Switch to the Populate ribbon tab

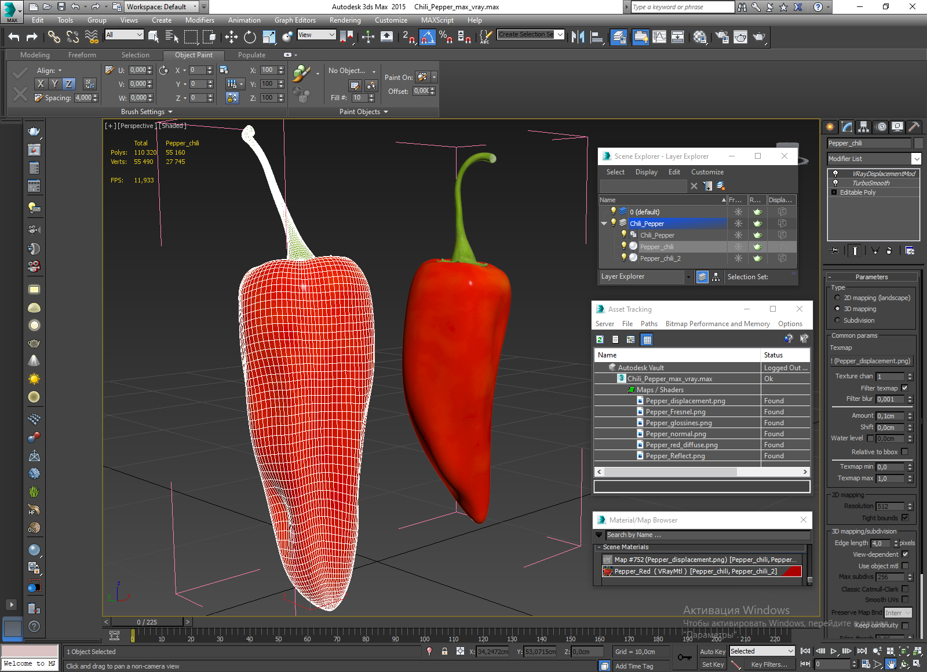tap(251, 55)
